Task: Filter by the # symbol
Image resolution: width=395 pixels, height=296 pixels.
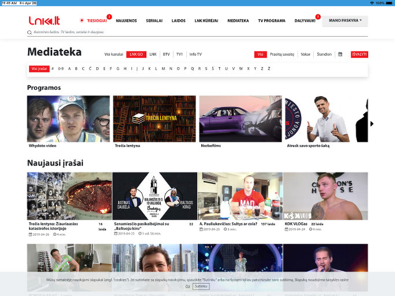Action: 53,69
